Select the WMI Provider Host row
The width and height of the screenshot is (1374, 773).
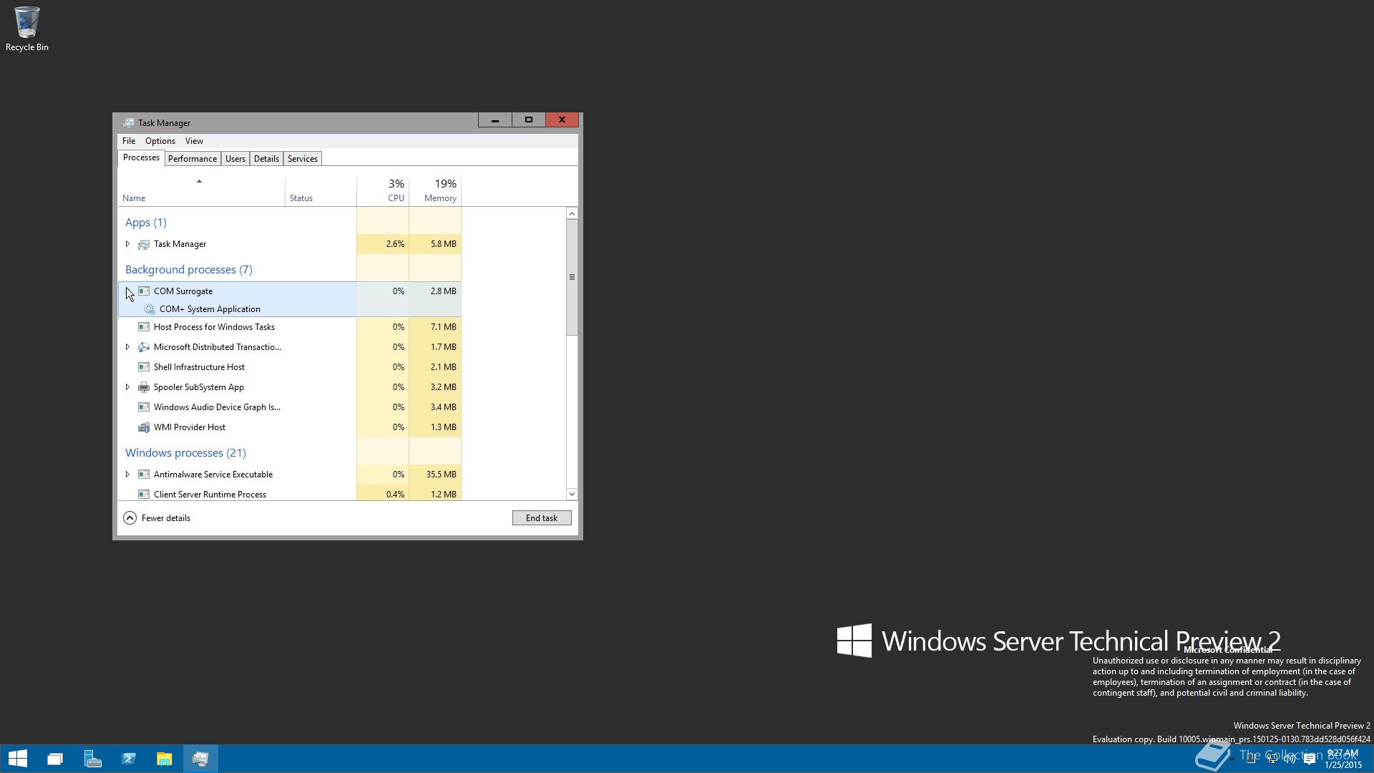click(289, 427)
